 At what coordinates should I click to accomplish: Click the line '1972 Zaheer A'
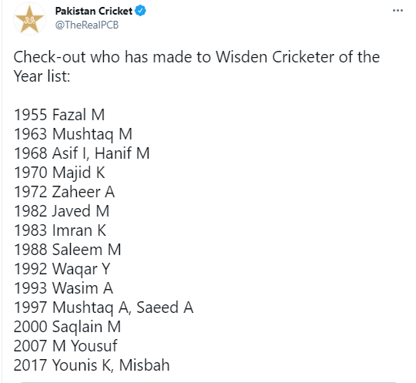[64, 192]
